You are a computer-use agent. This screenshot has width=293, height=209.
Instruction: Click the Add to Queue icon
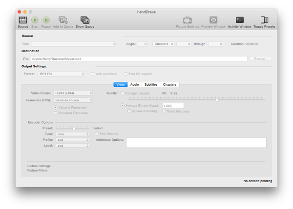[x=63, y=20]
